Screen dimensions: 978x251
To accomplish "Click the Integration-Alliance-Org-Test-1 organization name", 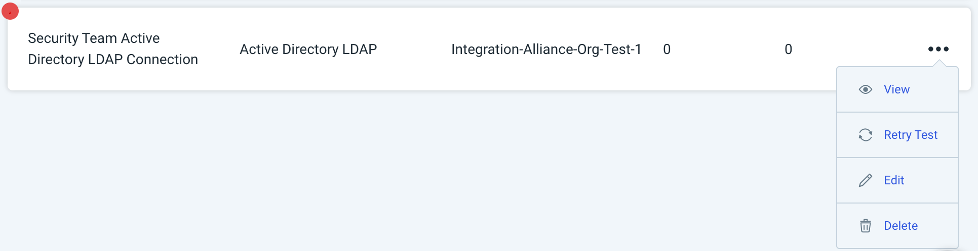I will coord(546,49).
